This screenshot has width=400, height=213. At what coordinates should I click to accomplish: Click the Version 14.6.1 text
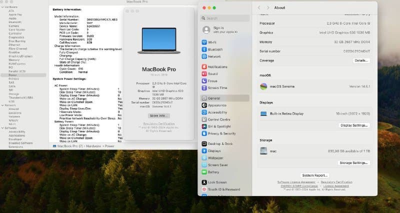pos(359,86)
